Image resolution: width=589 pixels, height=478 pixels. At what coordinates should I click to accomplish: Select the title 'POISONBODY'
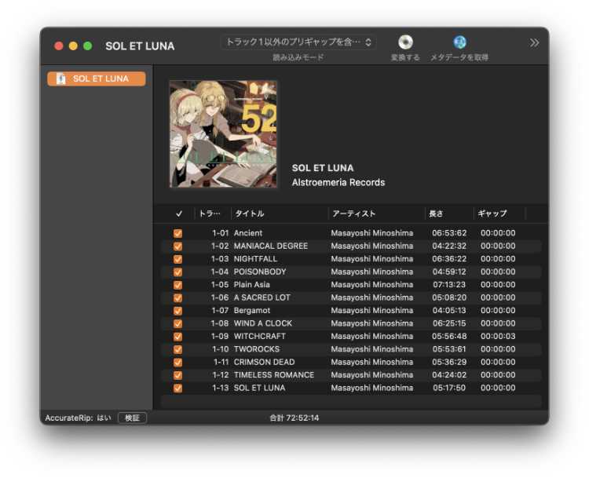click(260, 272)
